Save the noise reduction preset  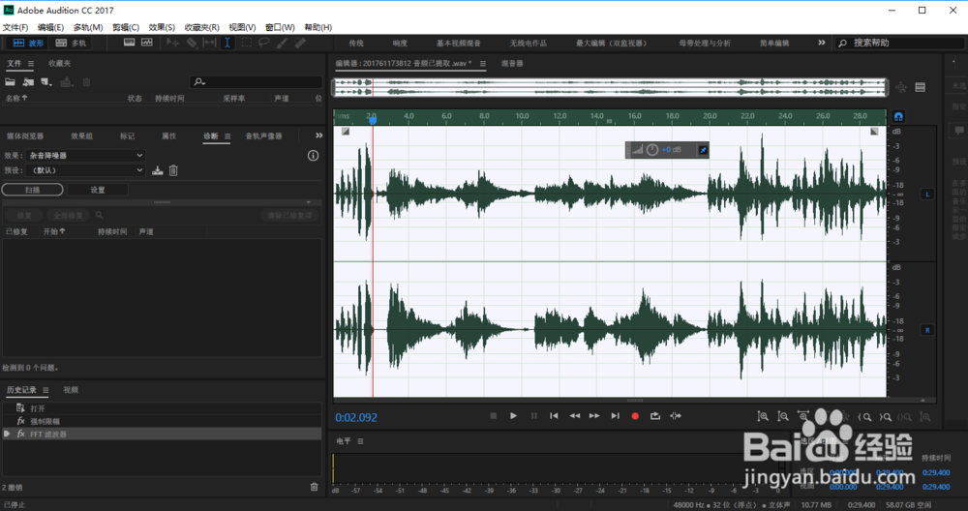pyautogui.click(x=158, y=170)
